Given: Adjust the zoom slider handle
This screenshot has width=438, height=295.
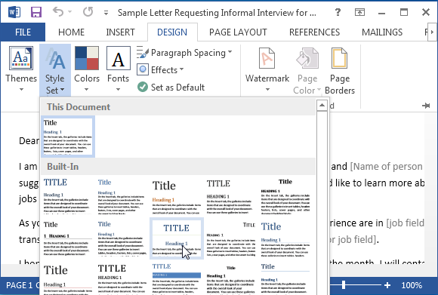Looking at the screenshot, I should (x=344, y=285).
